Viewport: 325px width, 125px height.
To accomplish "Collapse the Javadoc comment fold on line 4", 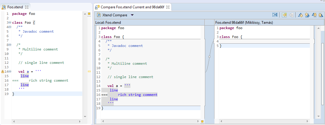I will pyautogui.click(x=10, y=27).
